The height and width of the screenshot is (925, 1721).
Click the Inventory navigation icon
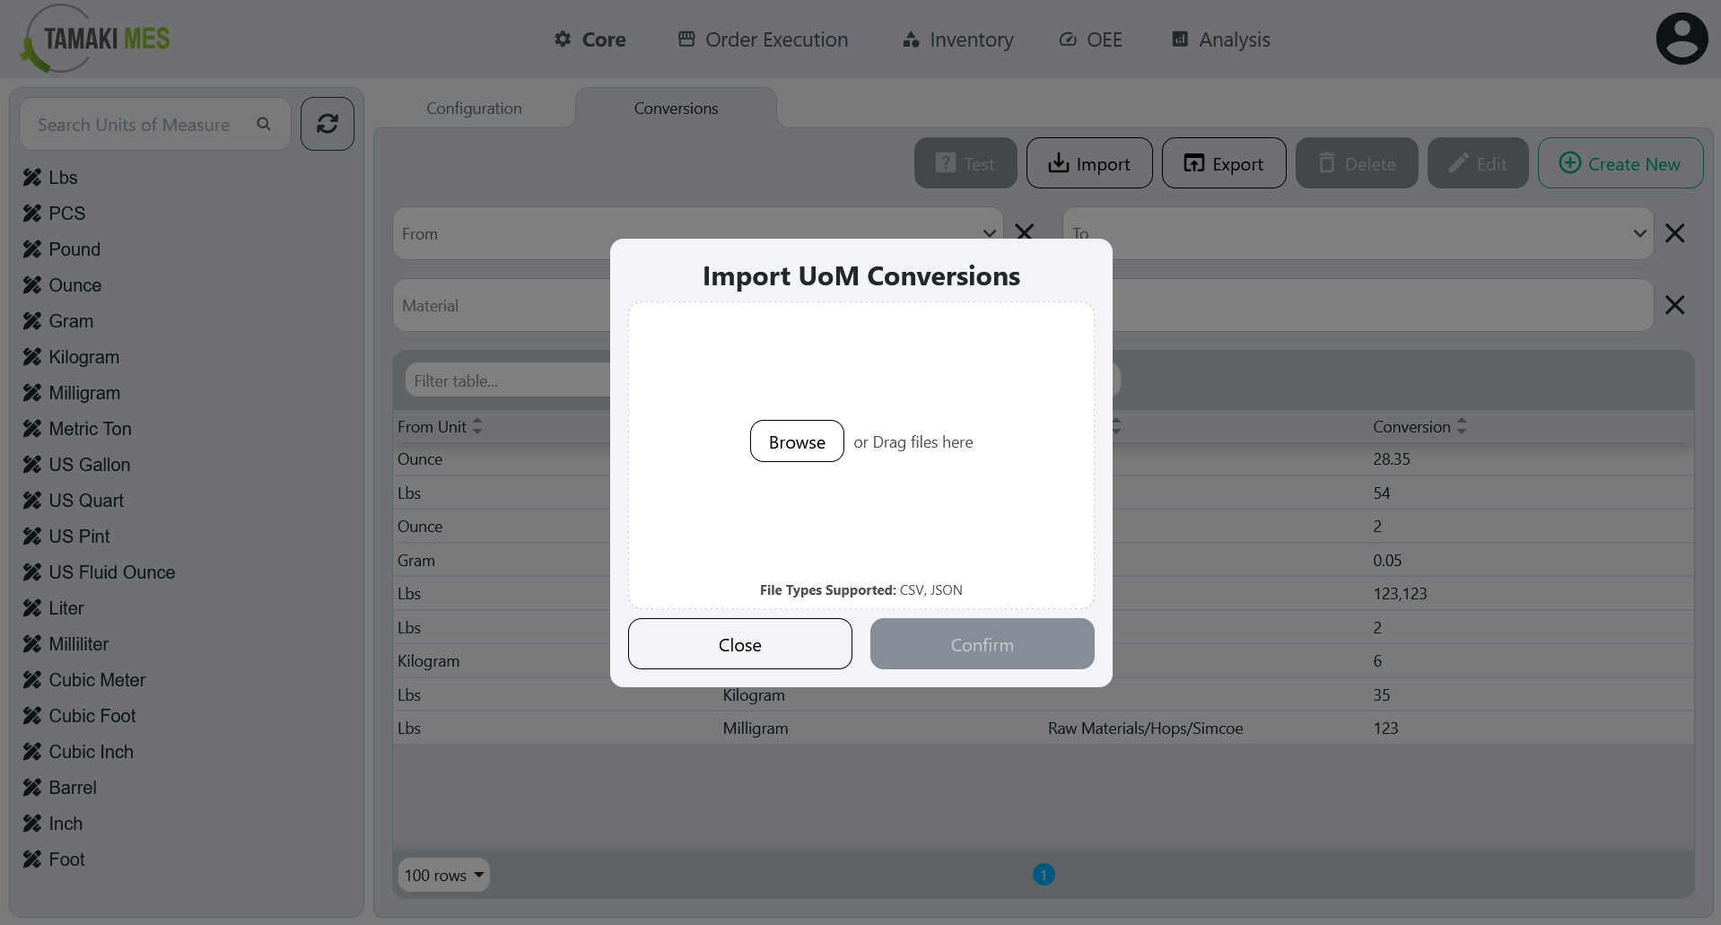point(910,39)
